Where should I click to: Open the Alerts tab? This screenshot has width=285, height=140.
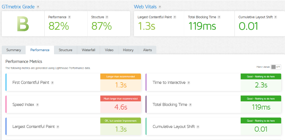148,50
